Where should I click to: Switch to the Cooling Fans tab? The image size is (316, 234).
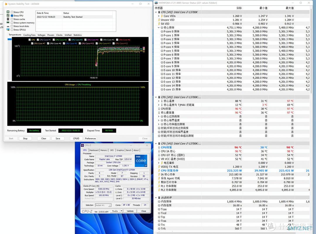(30, 35)
